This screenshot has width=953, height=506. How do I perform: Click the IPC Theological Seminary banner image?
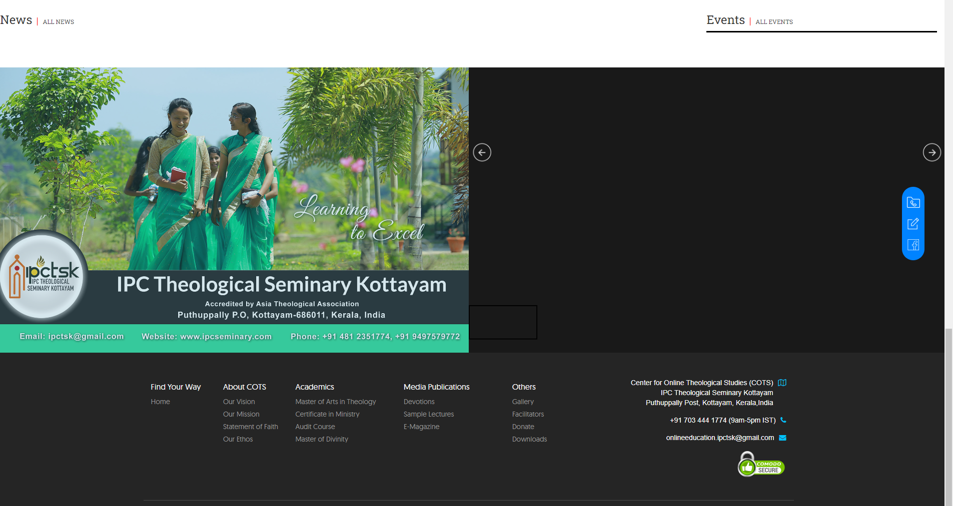(234, 210)
